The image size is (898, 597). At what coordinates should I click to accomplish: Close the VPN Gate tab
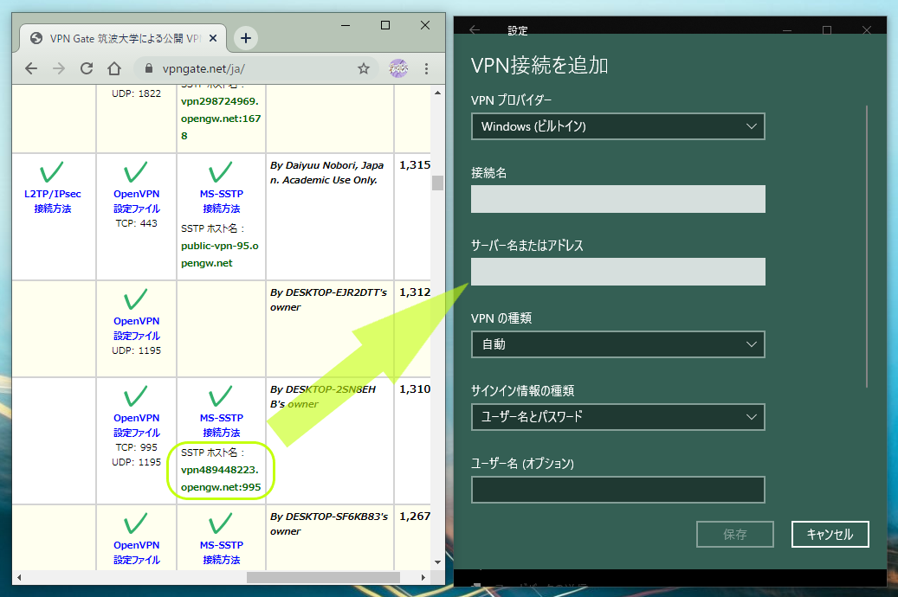(x=213, y=38)
